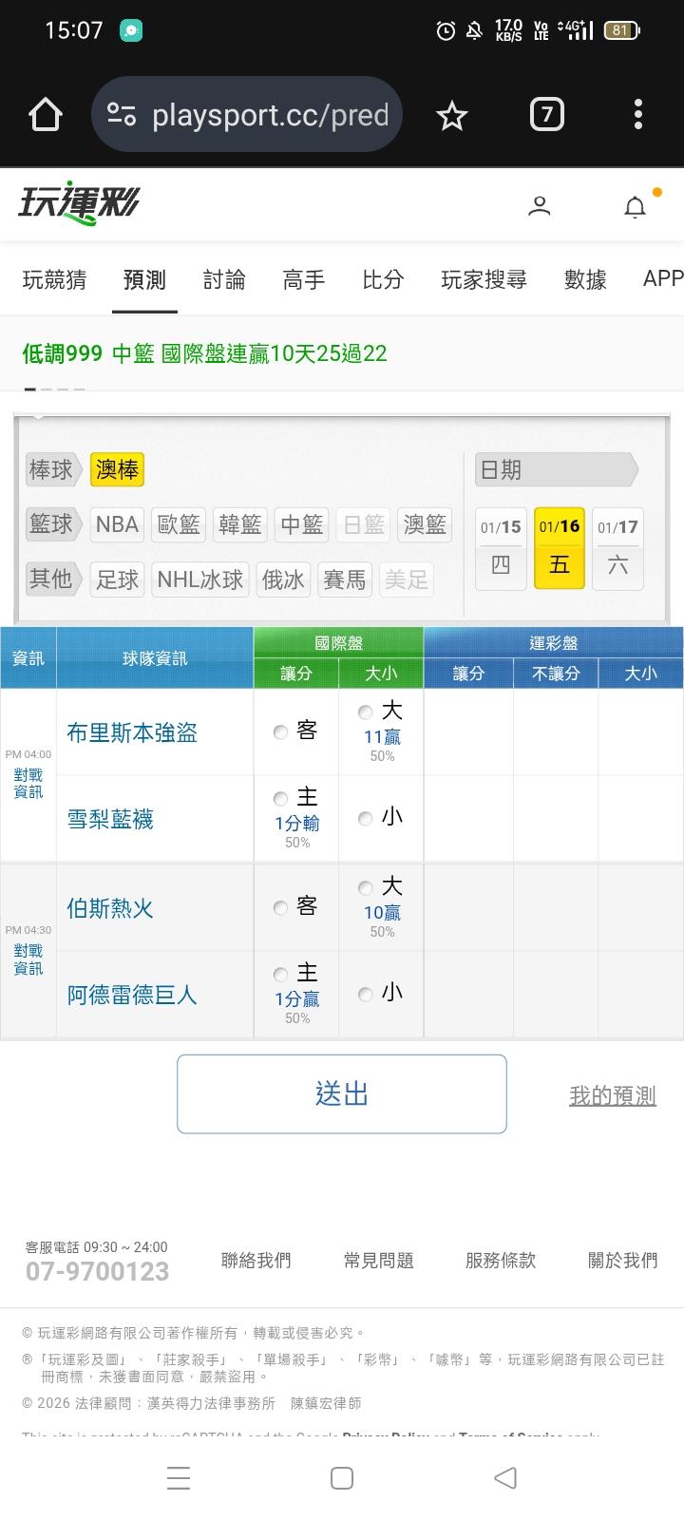Open the 玩家搜尋 tab
This screenshot has height=1520, width=684.
[484, 279]
